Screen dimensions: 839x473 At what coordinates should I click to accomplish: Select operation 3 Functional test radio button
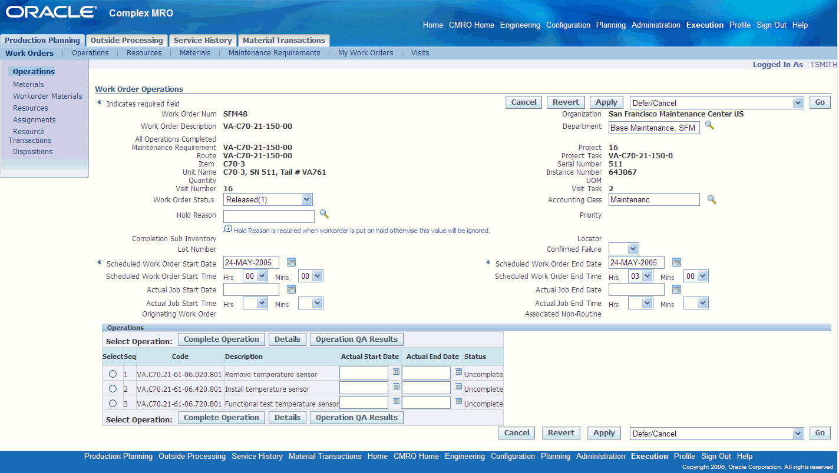pyautogui.click(x=113, y=403)
